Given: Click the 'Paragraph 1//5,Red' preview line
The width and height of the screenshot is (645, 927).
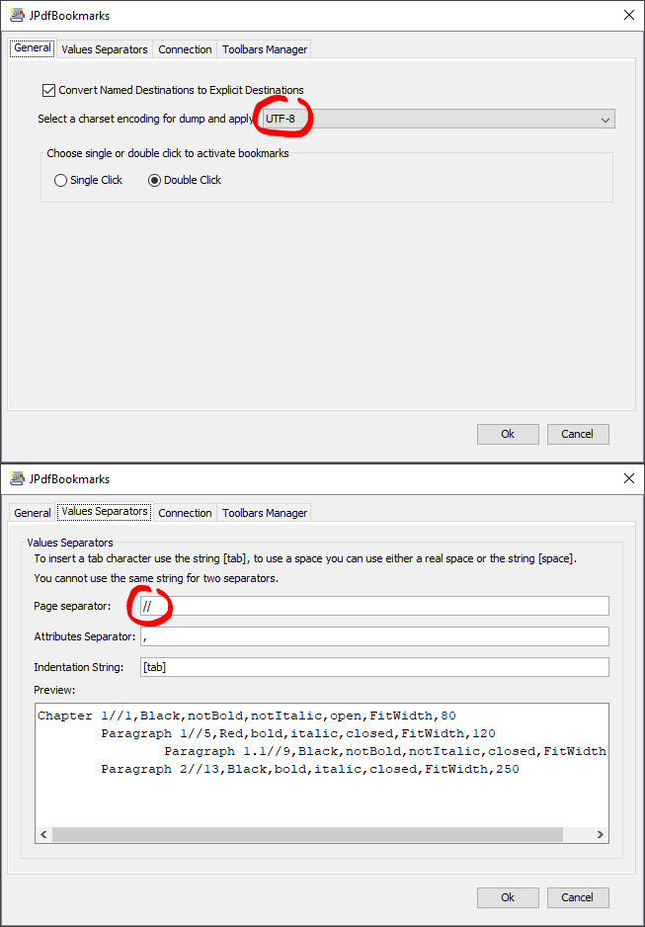Looking at the screenshot, I should 298,733.
